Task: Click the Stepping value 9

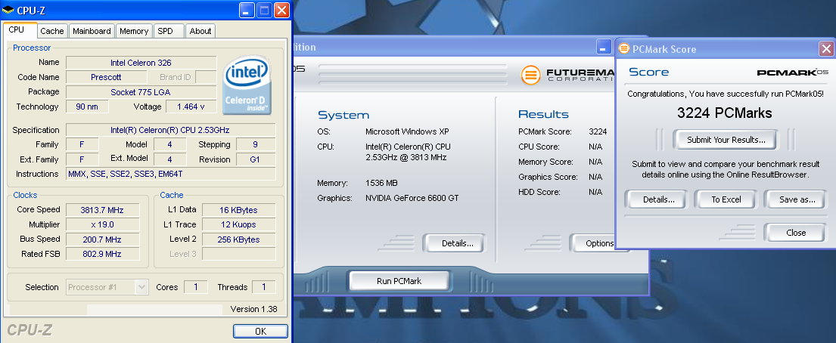Action: [x=256, y=144]
